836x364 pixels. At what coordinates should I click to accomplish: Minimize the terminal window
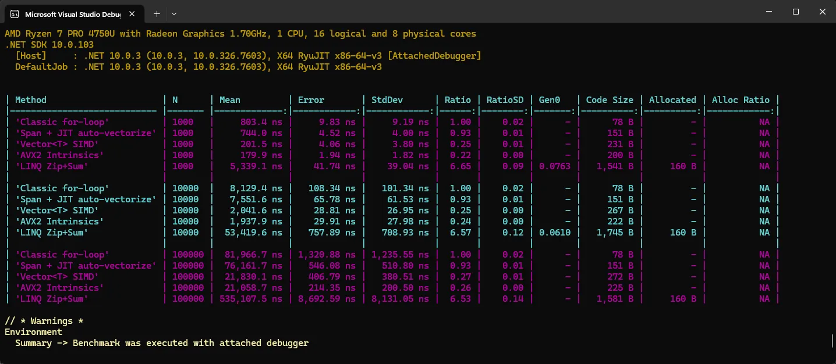768,12
